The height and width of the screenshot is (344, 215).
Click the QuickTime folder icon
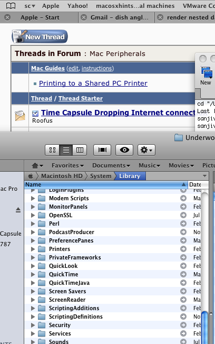(x=42, y=274)
